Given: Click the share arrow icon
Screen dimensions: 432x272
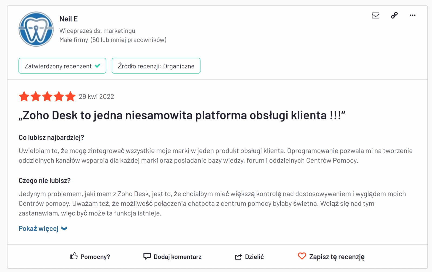Looking at the screenshot, I should [238, 257].
